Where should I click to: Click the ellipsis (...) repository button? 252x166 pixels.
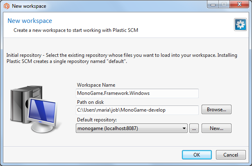pos(194,128)
